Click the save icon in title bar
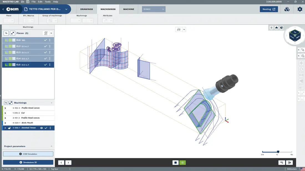 click(x=28, y=2)
